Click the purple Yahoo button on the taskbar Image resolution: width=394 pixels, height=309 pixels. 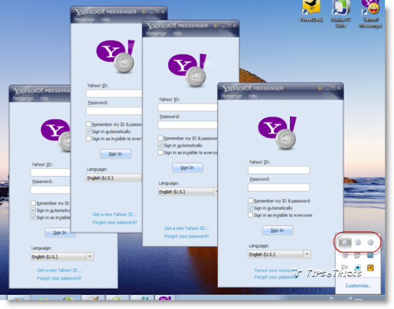[x=164, y=298]
